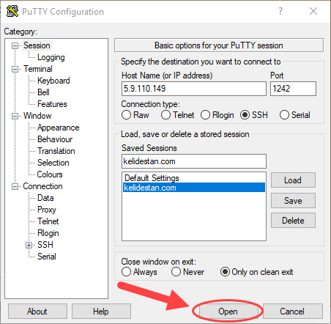
Task: Open the Connection category
Action: point(42,186)
